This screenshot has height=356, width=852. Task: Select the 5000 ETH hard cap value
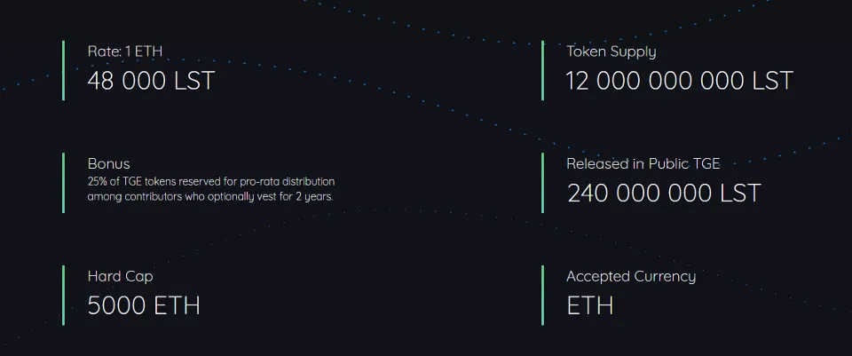(144, 306)
